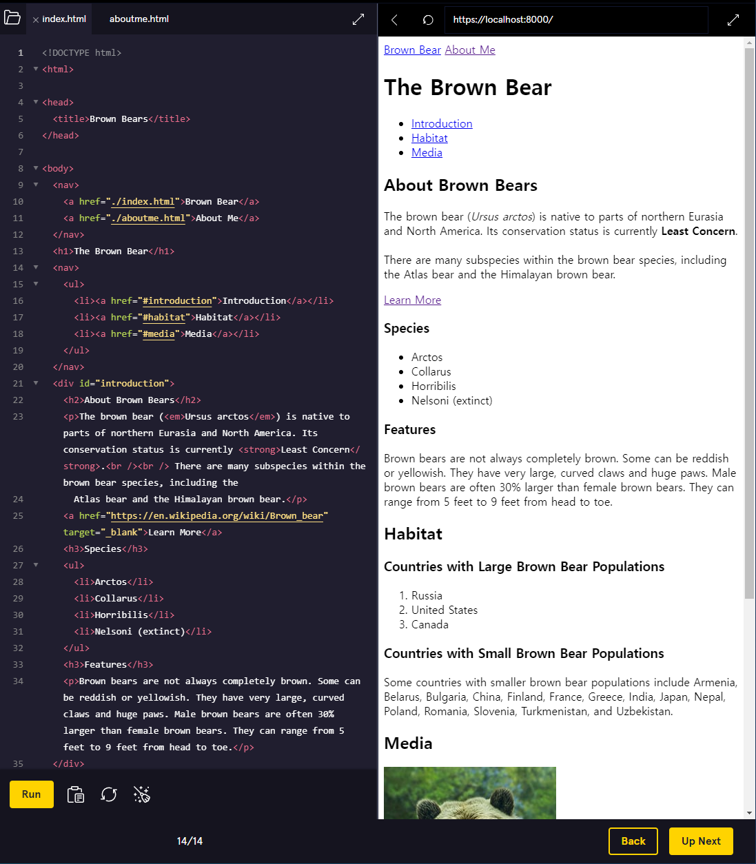
Task: Jump to Media link in preview list
Action: point(427,152)
